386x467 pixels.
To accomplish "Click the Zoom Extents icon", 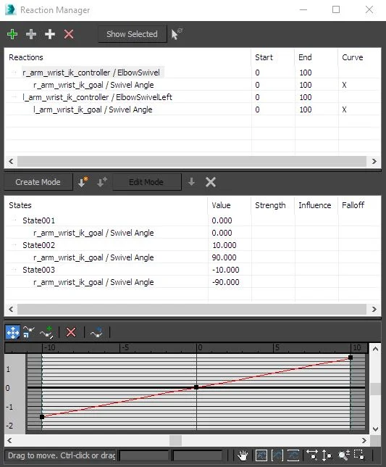I will (261, 455).
